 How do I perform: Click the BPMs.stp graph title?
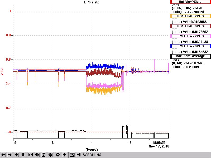pyautogui.click(x=92, y=2)
